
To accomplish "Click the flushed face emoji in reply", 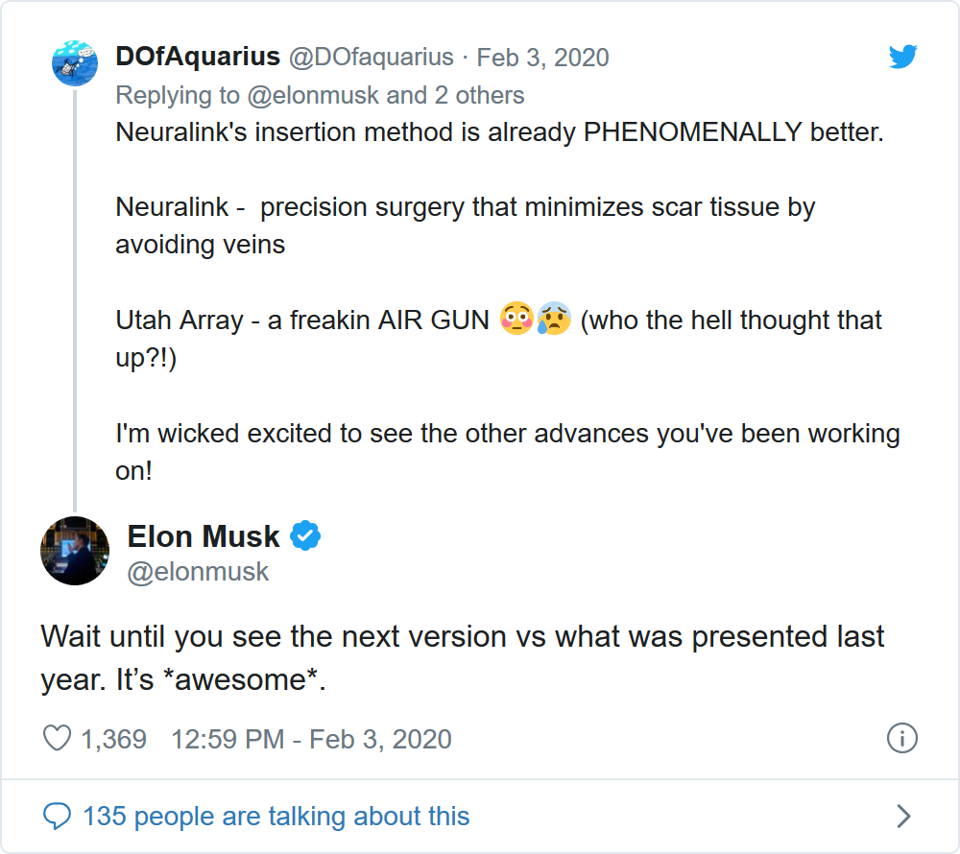I will (x=516, y=320).
